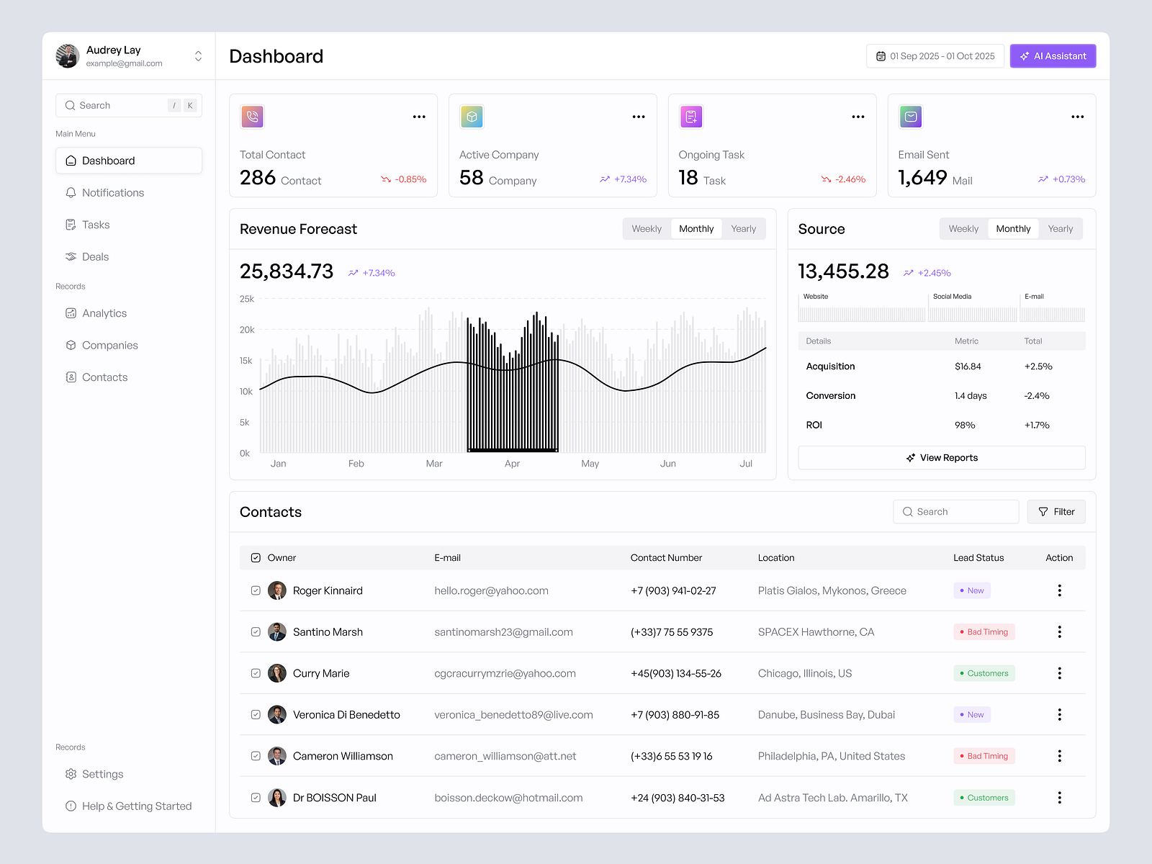Tick the select-all checkbox in the Owner header
The height and width of the screenshot is (864, 1152).
[256, 557]
